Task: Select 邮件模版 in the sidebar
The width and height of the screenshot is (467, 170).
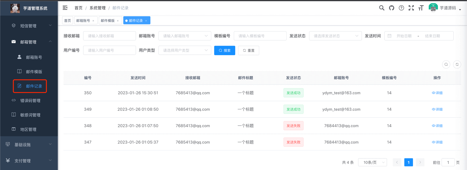Action: [x=34, y=72]
